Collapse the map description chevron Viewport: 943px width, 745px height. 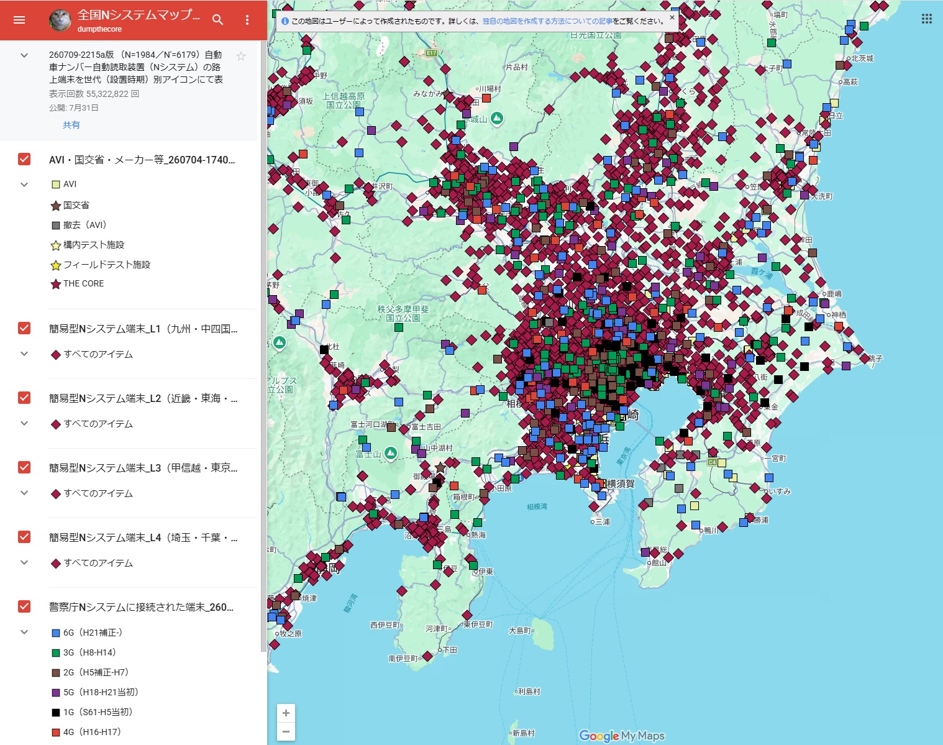[x=24, y=55]
